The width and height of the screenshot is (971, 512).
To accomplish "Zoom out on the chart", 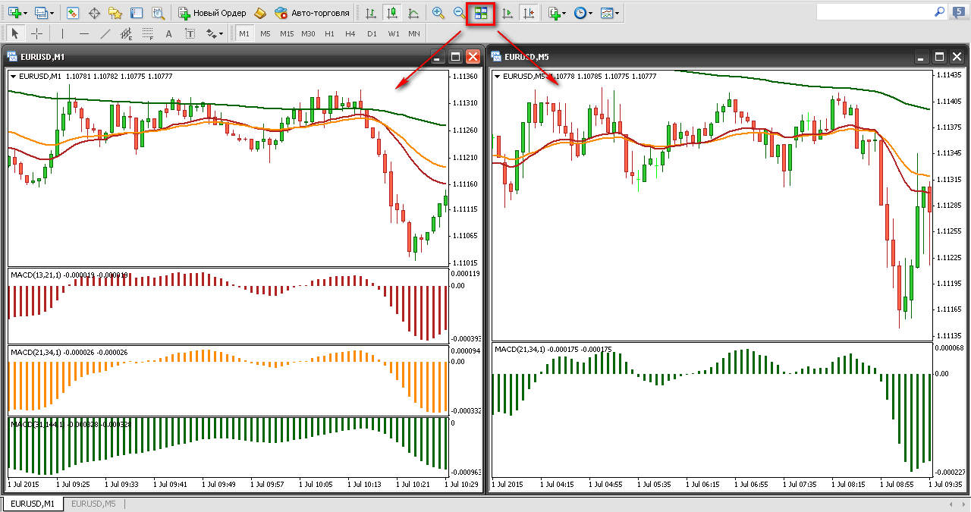I will pyautogui.click(x=459, y=13).
